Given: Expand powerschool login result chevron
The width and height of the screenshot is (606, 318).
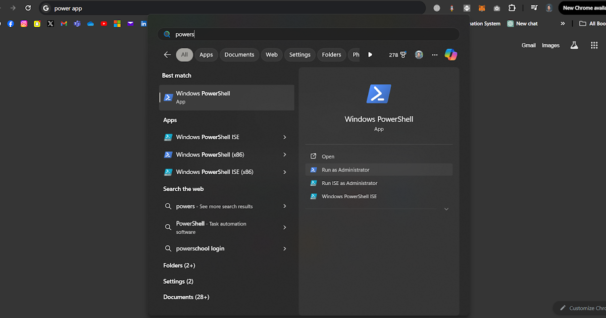Looking at the screenshot, I should tap(285, 248).
